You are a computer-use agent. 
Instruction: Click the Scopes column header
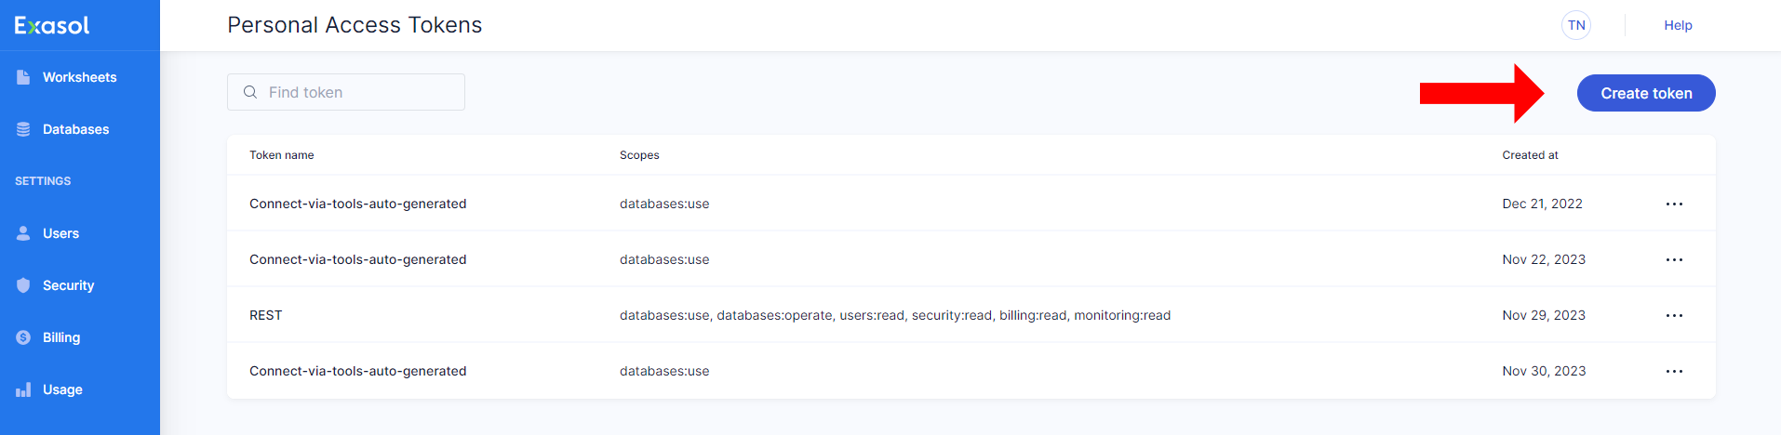(639, 155)
